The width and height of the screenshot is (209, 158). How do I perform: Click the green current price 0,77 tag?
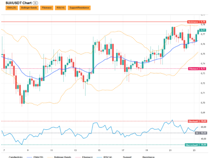click(x=203, y=30)
